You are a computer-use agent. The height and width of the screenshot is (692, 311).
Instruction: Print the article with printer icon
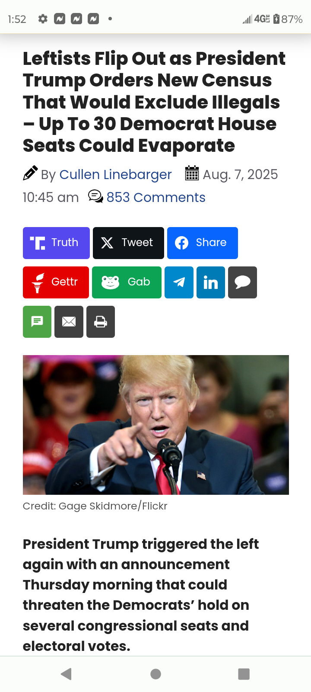(x=101, y=322)
